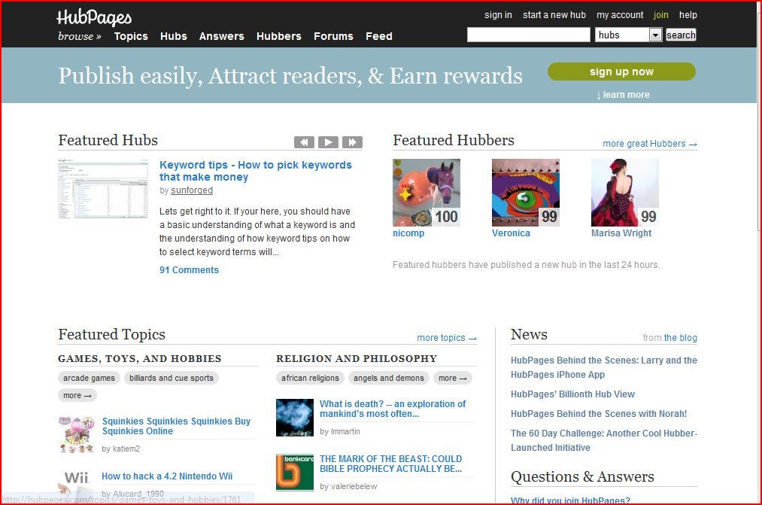This screenshot has height=505, width=762.
Task: Open the Mark of the Beast thumbnail
Action: [295, 473]
